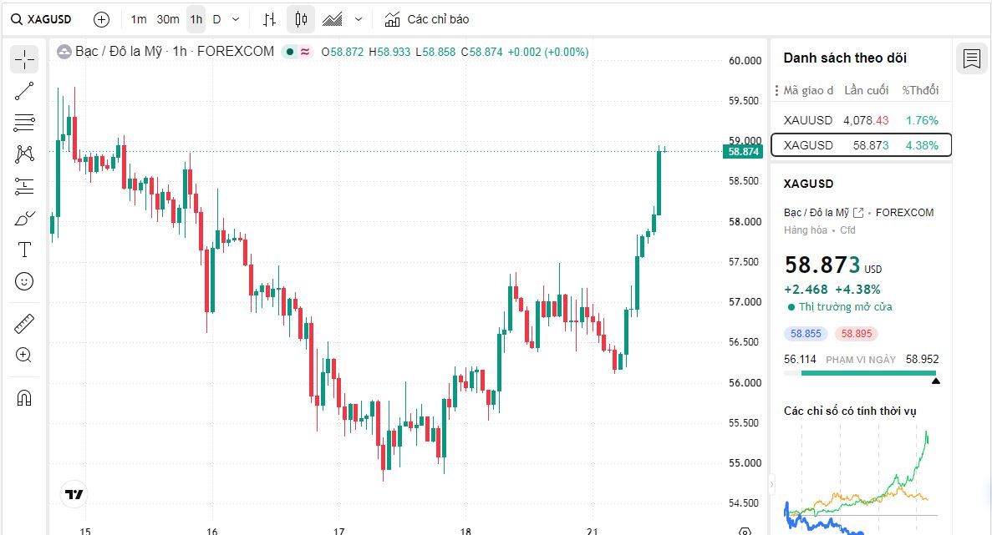
Task: Select the trend line drawing tool
Action: pyautogui.click(x=24, y=91)
